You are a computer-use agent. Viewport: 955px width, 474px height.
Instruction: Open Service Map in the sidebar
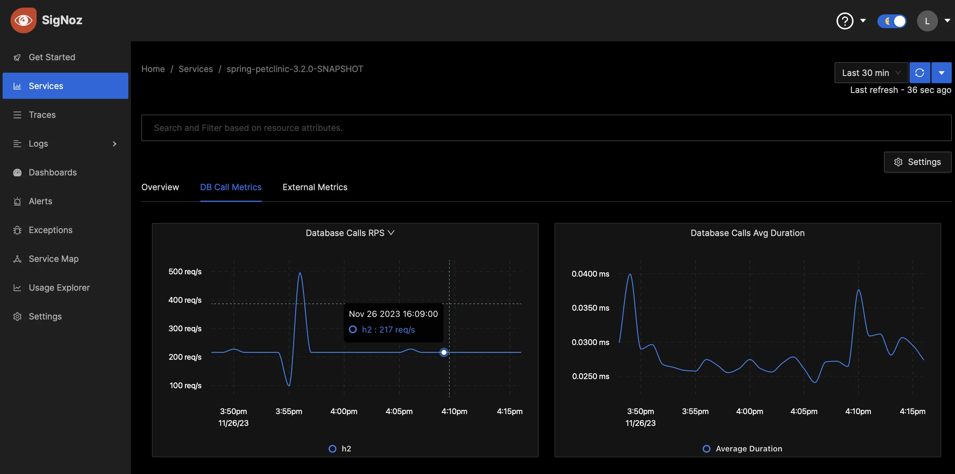65,259
